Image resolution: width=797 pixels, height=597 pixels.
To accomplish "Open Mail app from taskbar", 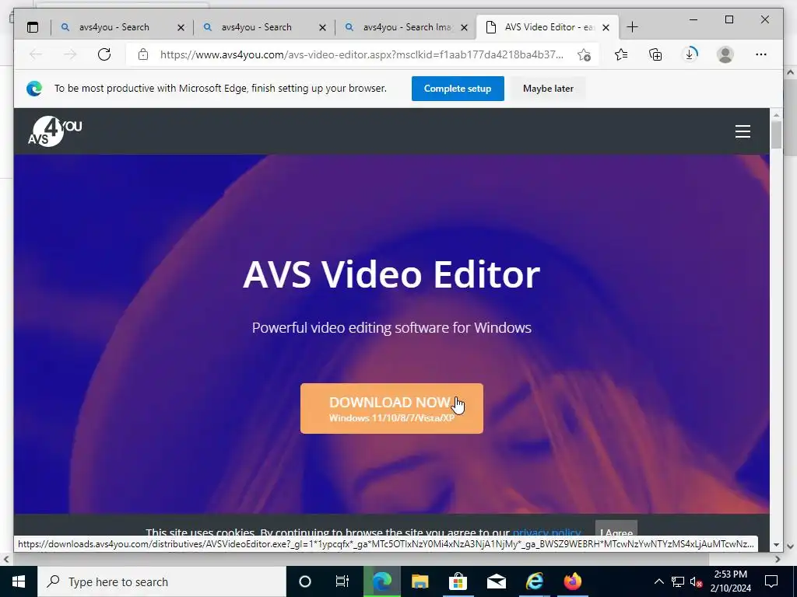I will click(496, 581).
